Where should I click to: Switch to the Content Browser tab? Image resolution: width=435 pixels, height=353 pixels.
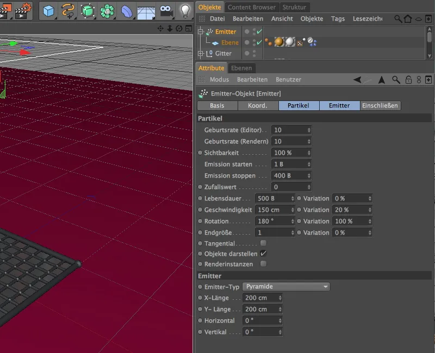pos(251,7)
